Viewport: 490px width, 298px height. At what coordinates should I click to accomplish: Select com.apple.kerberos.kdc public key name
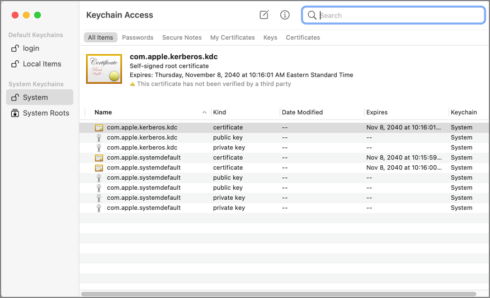(142, 137)
